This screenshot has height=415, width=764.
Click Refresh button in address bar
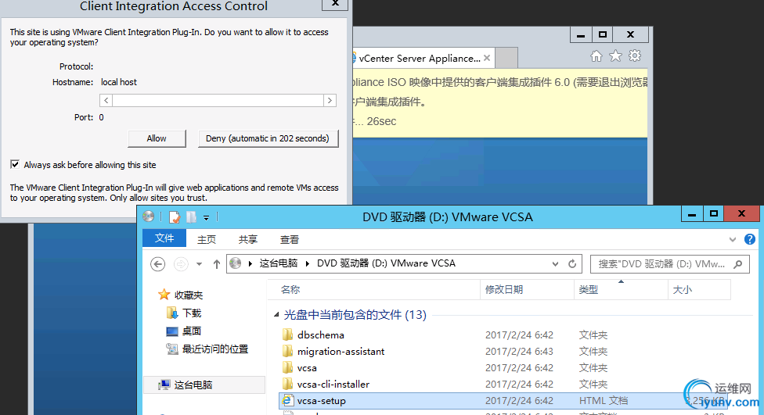tap(572, 264)
